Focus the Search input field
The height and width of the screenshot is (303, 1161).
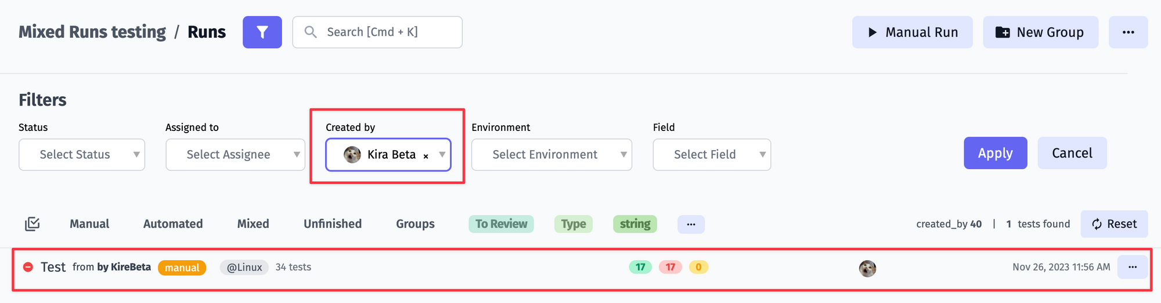[x=377, y=32]
